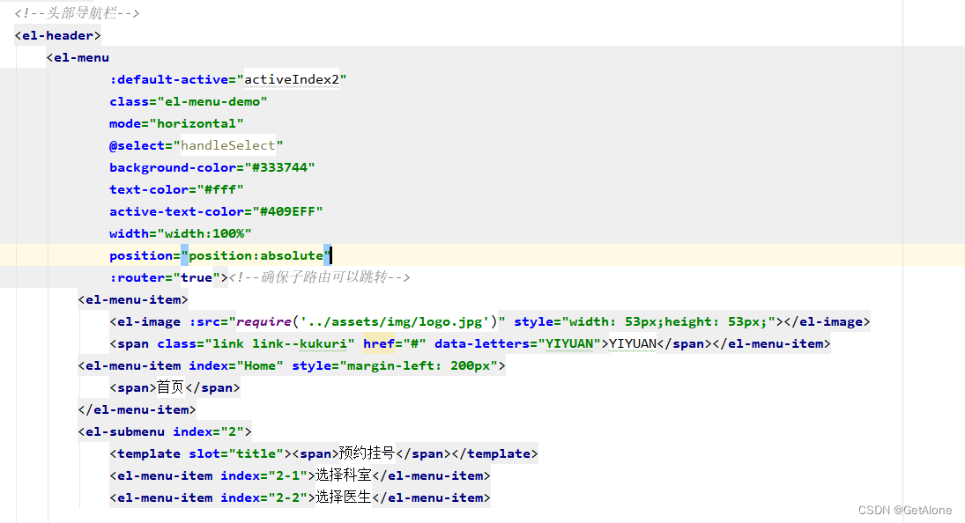Click the text-color="#fff" line
Viewport: 965px width, 523px height.
[x=176, y=190]
